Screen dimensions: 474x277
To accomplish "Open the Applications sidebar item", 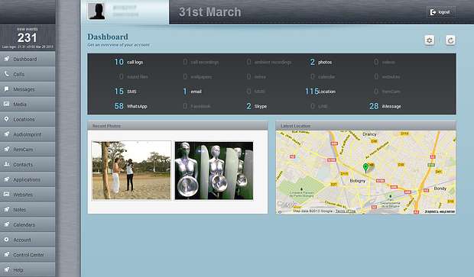I will pyautogui.click(x=28, y=179).
